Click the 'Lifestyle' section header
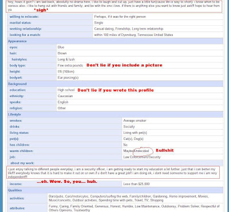The height and width of the screenshot is (212, 229). 14,114
